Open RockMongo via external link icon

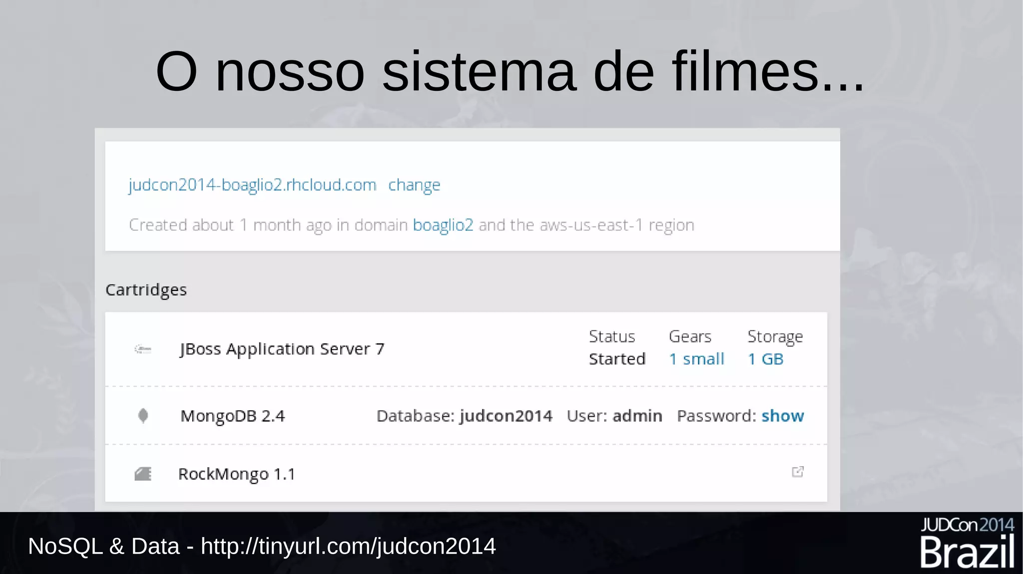point(798,472)
